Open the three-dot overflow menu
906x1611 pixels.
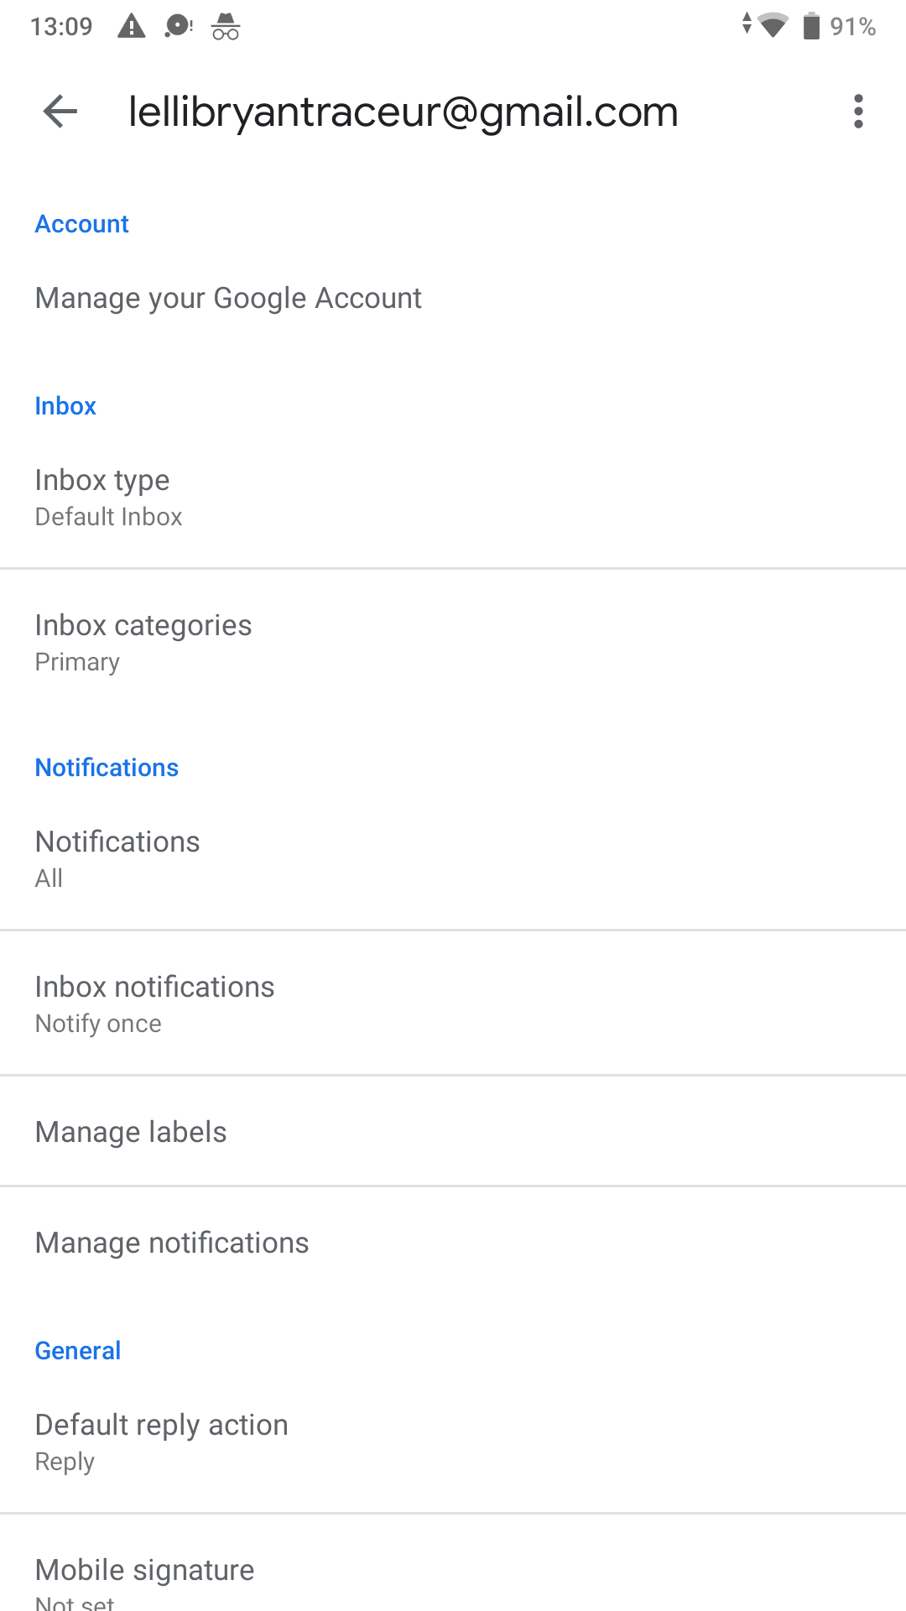point(858,112)
